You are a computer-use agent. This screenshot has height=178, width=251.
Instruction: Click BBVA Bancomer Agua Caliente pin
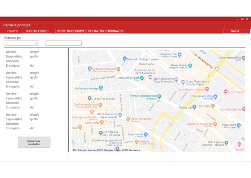[120, 115]
